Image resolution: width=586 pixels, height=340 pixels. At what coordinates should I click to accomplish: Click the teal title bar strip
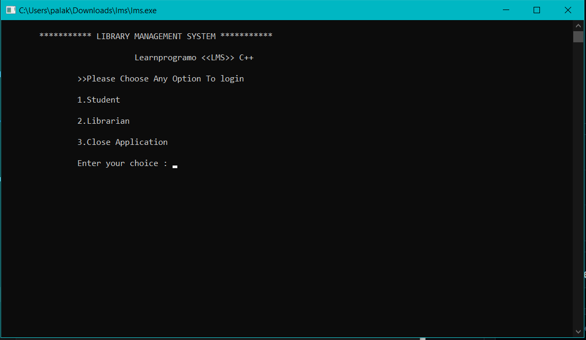tap(318, 10)
